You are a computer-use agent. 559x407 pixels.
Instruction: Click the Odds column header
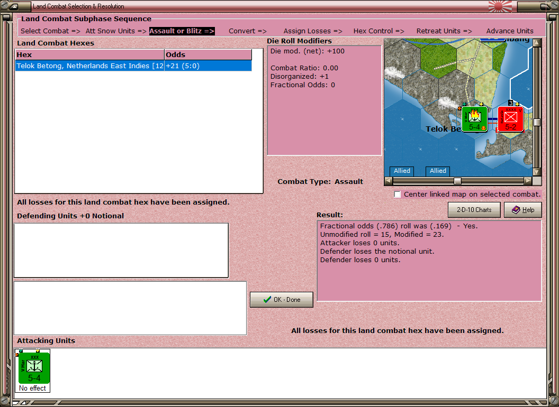tap(208, 55)
